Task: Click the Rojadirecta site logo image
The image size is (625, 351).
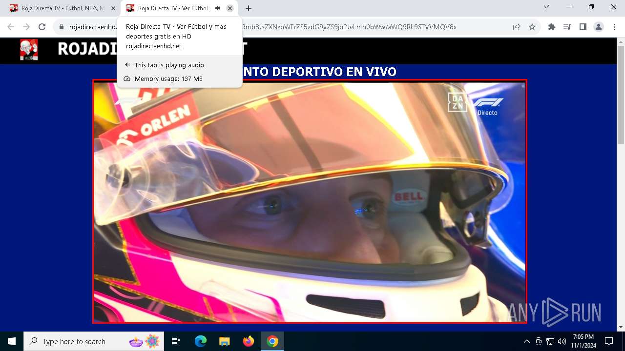Action: [x=29, y=50]
